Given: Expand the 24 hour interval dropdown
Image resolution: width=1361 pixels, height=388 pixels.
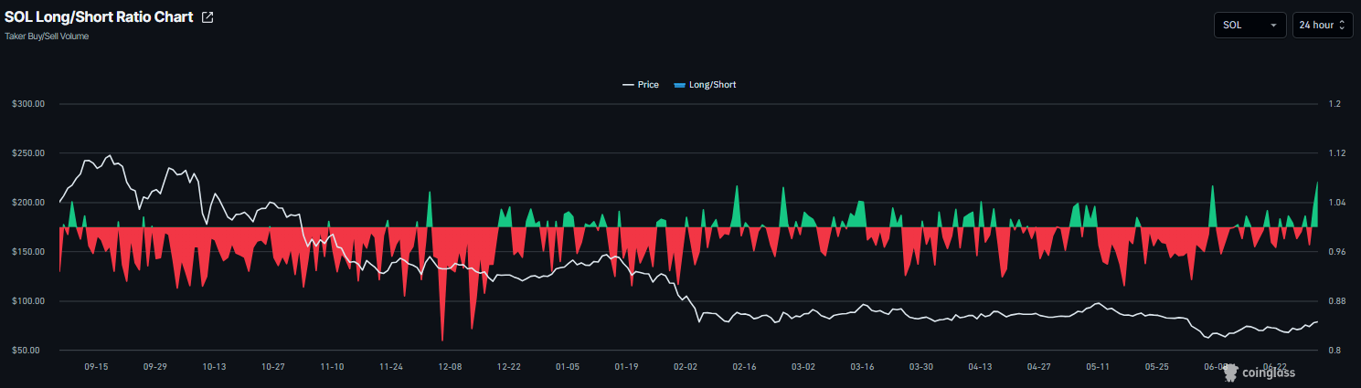Looking at the screenshot, I should (x=1323, y=25).
